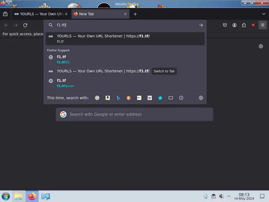
Task: Open clock showing 08:13
Action: pyautogui.click(x=244, y=196)
